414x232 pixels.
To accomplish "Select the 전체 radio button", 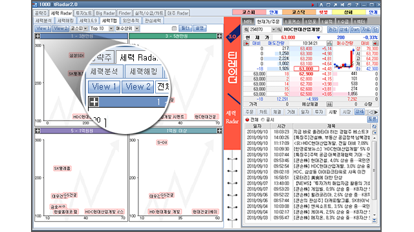I will 247,120.
